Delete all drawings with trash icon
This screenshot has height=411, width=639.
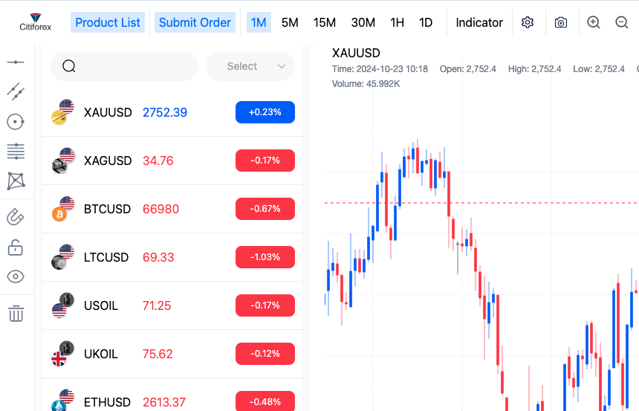click(x=16, y=313)
